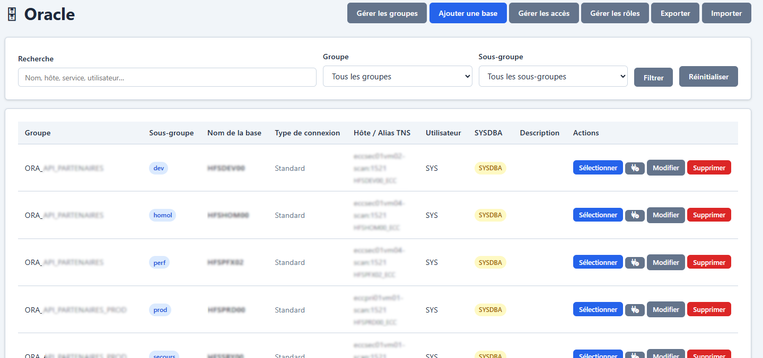Click Supprimer in the prod row
763x358 pixels.
coord(709,309)
